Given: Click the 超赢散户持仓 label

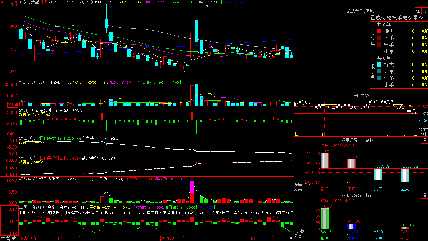Looking at the screenshot, I should pos(31,162).
